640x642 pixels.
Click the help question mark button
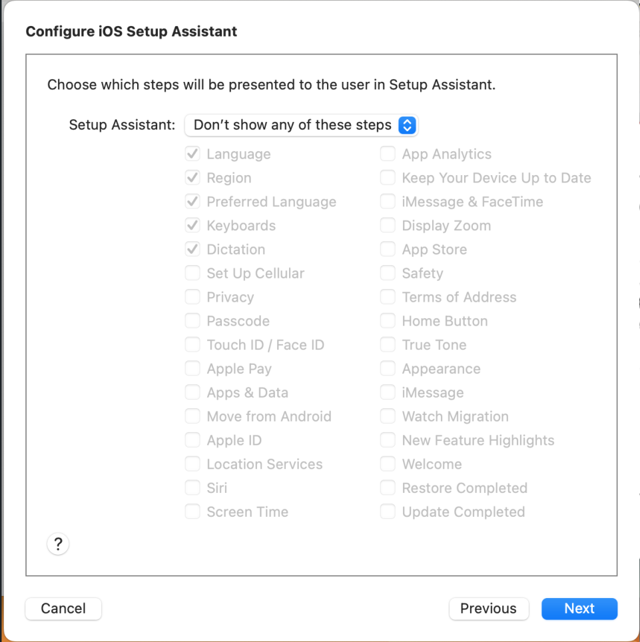[58, 544]
